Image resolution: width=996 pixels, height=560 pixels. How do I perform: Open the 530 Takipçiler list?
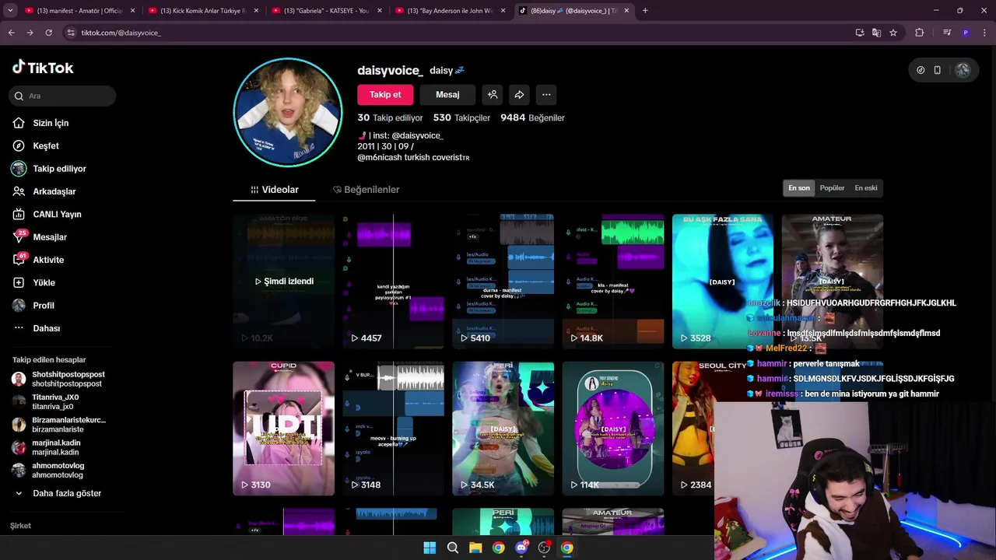coord(461,117)
